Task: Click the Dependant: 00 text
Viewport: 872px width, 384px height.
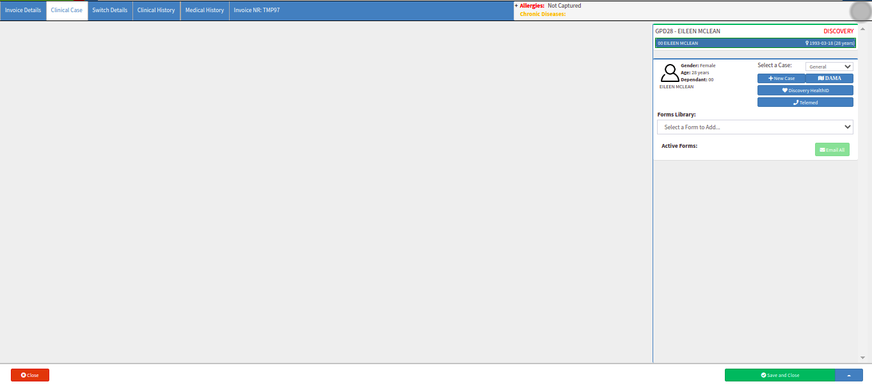Action: tap(697, 79)
